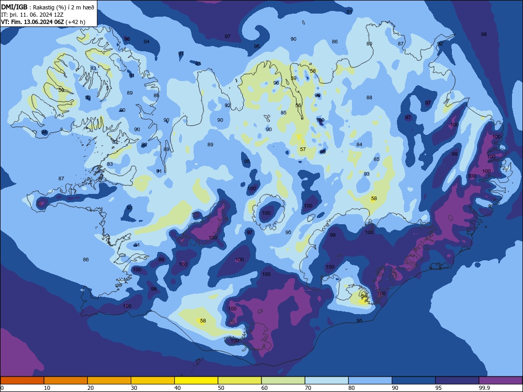Click the dark orange 0–10 legend swatch

click(22, 381)
